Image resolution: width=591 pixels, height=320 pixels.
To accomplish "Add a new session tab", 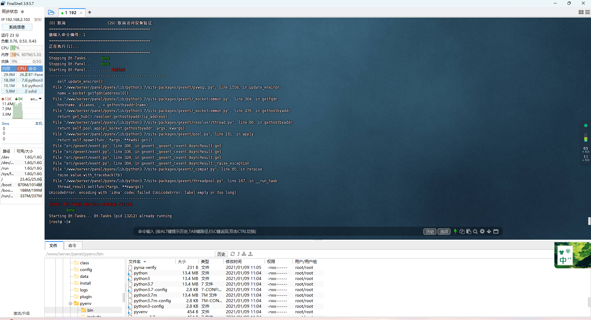I will click(x=90, y=12).
